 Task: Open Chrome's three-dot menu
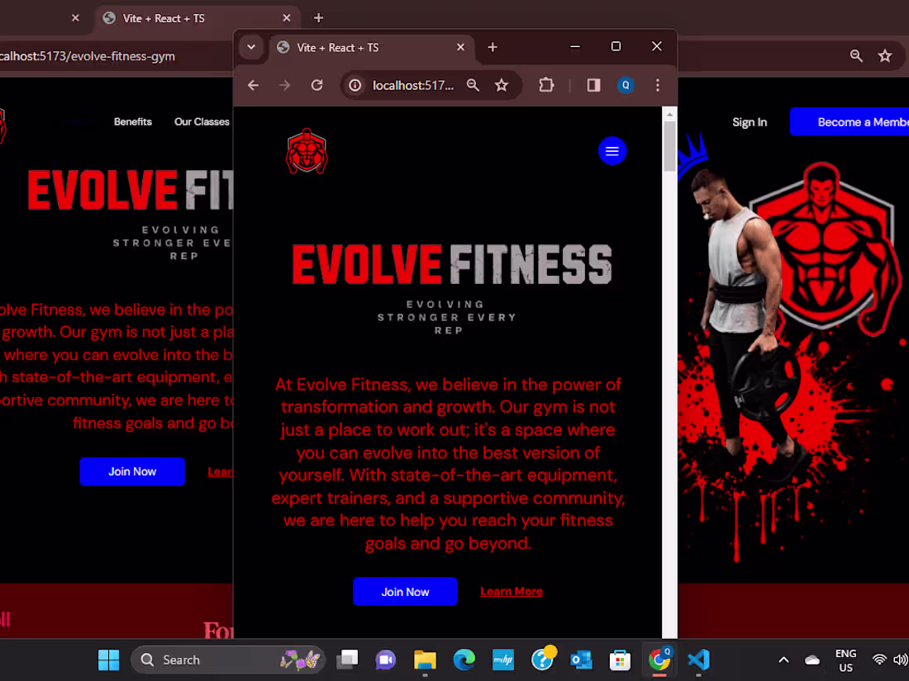(x=657, y=85)
